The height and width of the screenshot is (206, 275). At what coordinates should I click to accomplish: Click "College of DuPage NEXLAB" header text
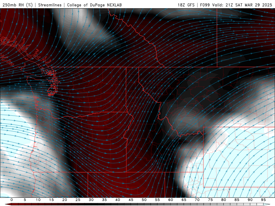pyautogui.click(x=94, y=5)
